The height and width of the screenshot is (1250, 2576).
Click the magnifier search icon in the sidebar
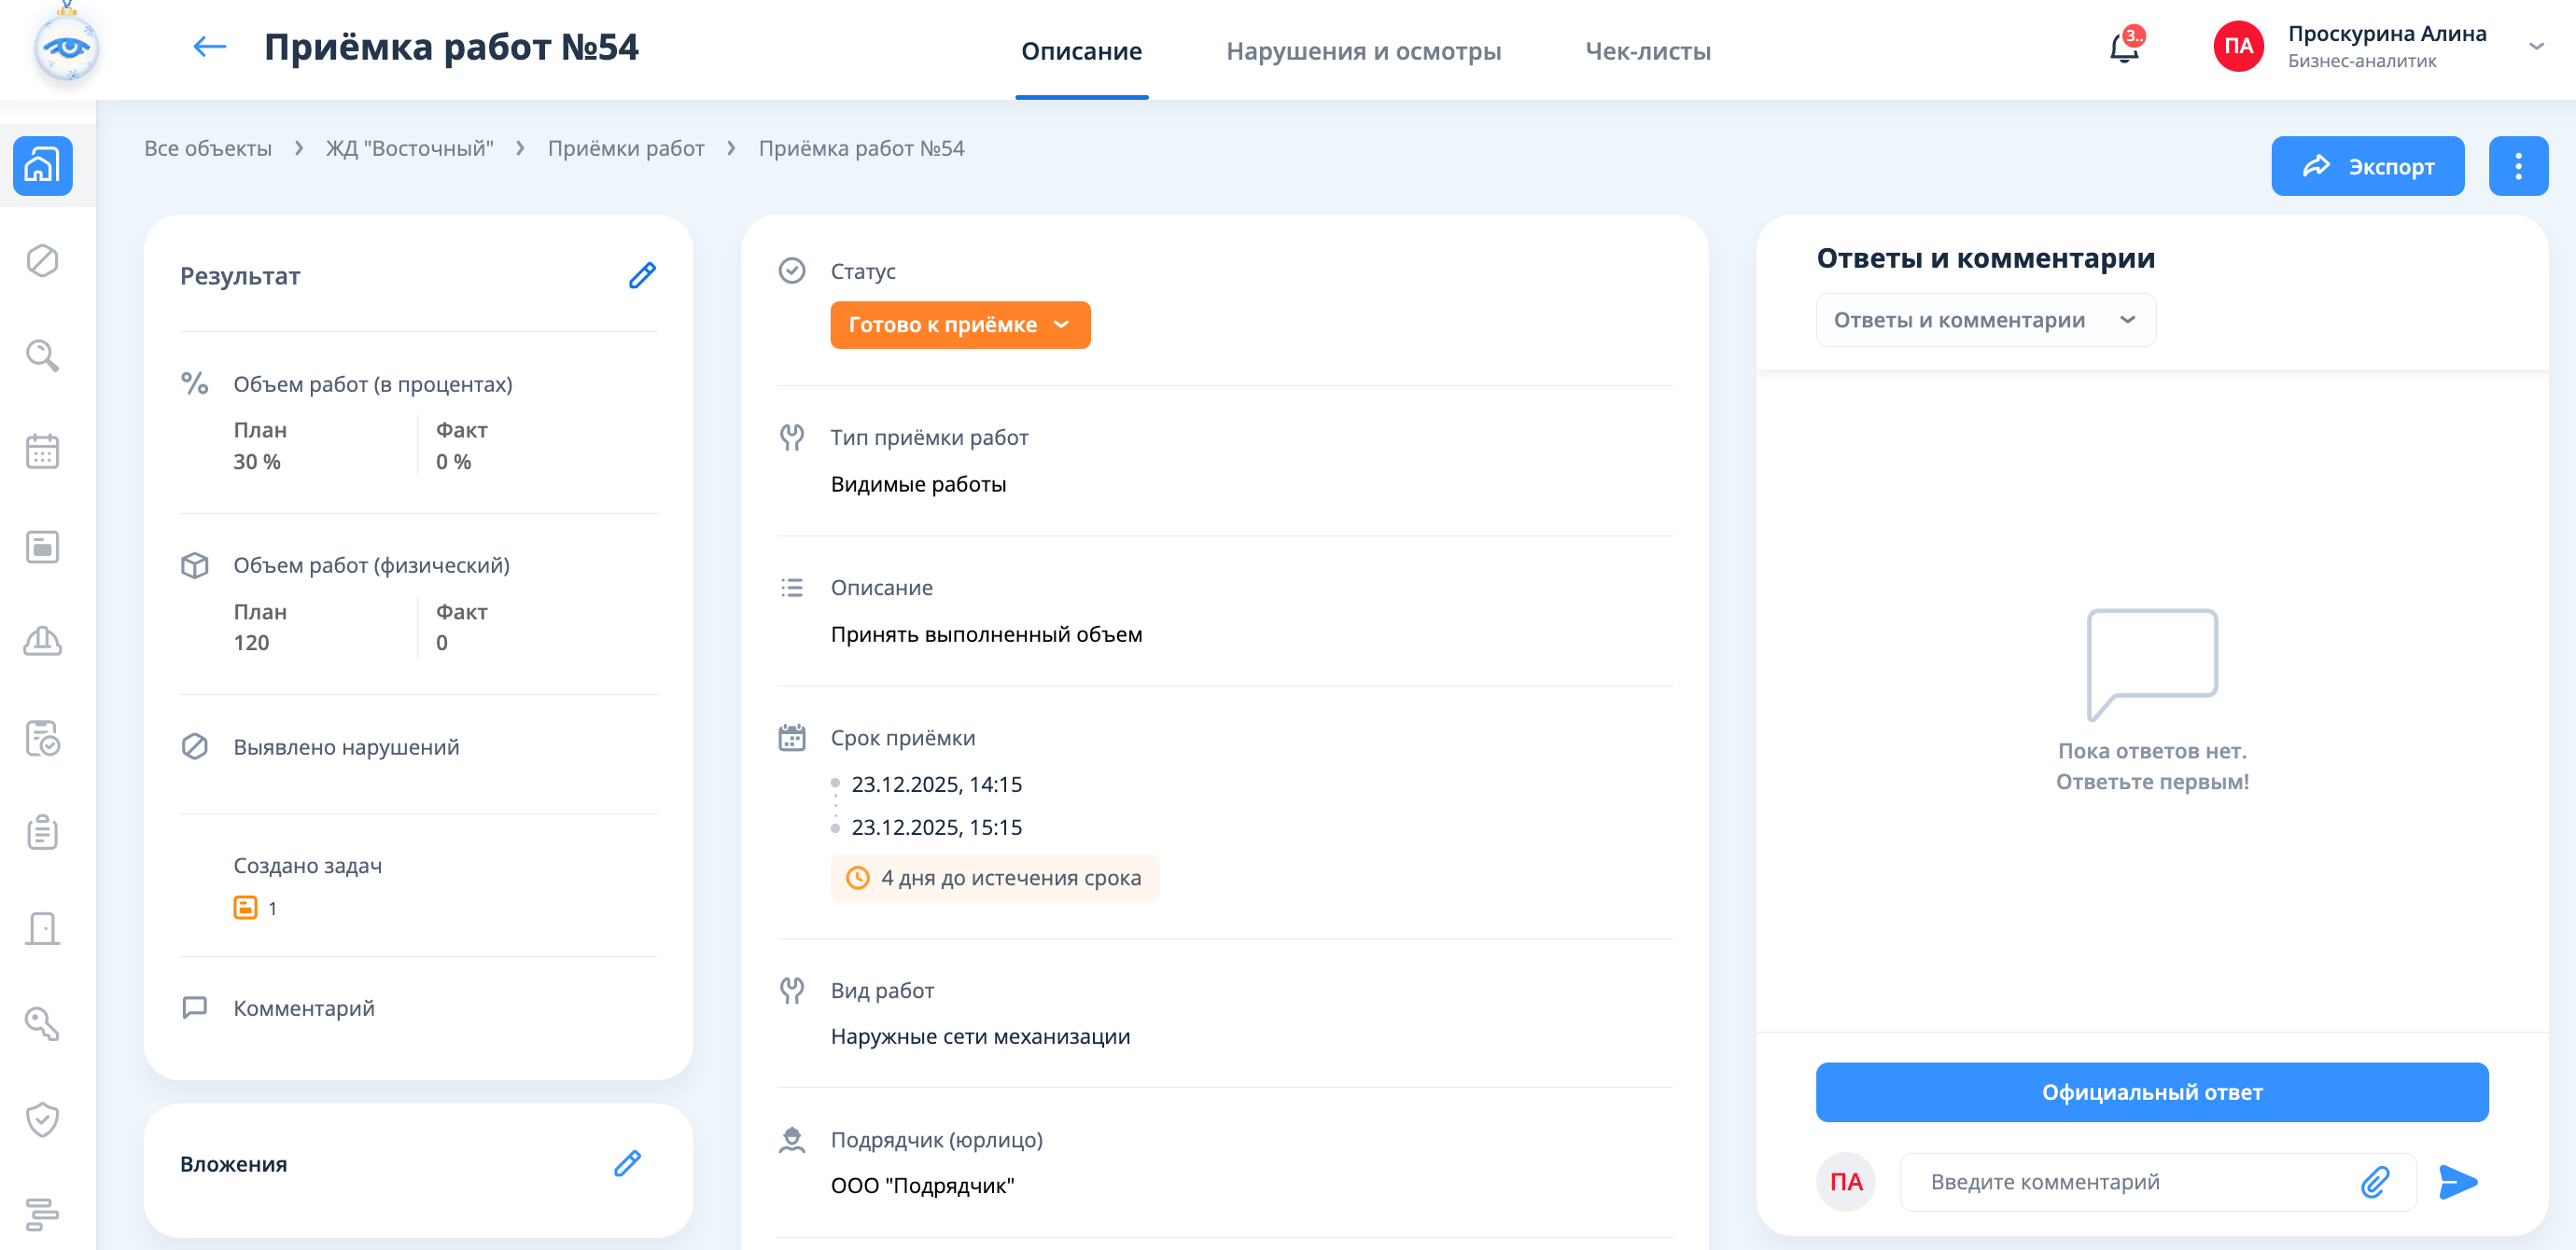tap(42, 355)
